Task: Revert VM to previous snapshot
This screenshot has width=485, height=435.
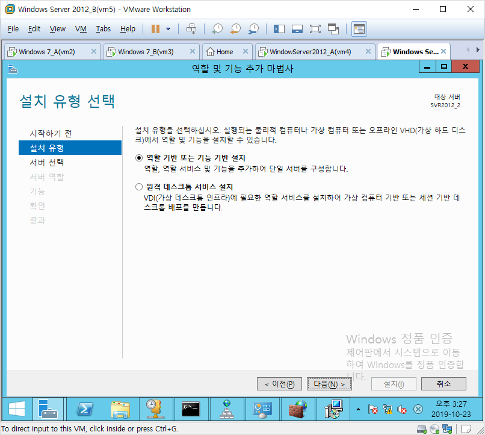Action: click(x=235, y=29)
